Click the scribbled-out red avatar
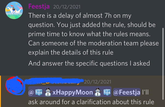Image resolution: width=165 pixels, height=107 pixels. tap(14, 86)
